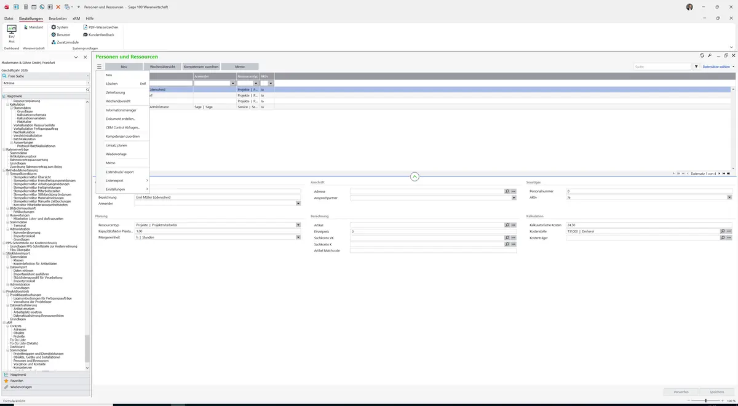
Task: Click the Wochenübersicht toolbar button
Action: (163, 66)
